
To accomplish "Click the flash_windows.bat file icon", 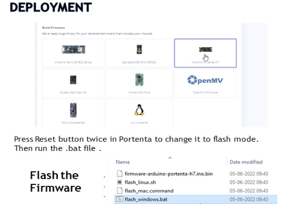I will point(120,199).
